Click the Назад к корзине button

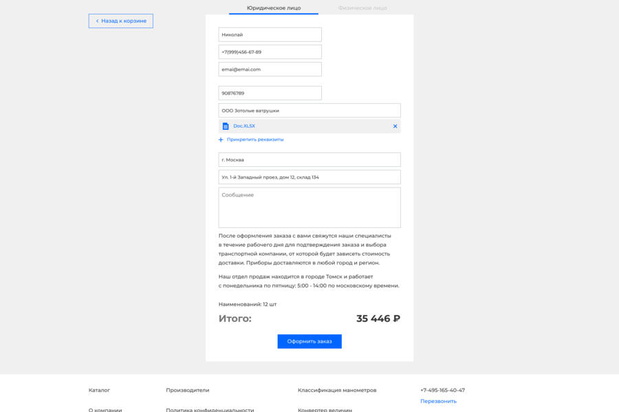click(x=120, y=21)
